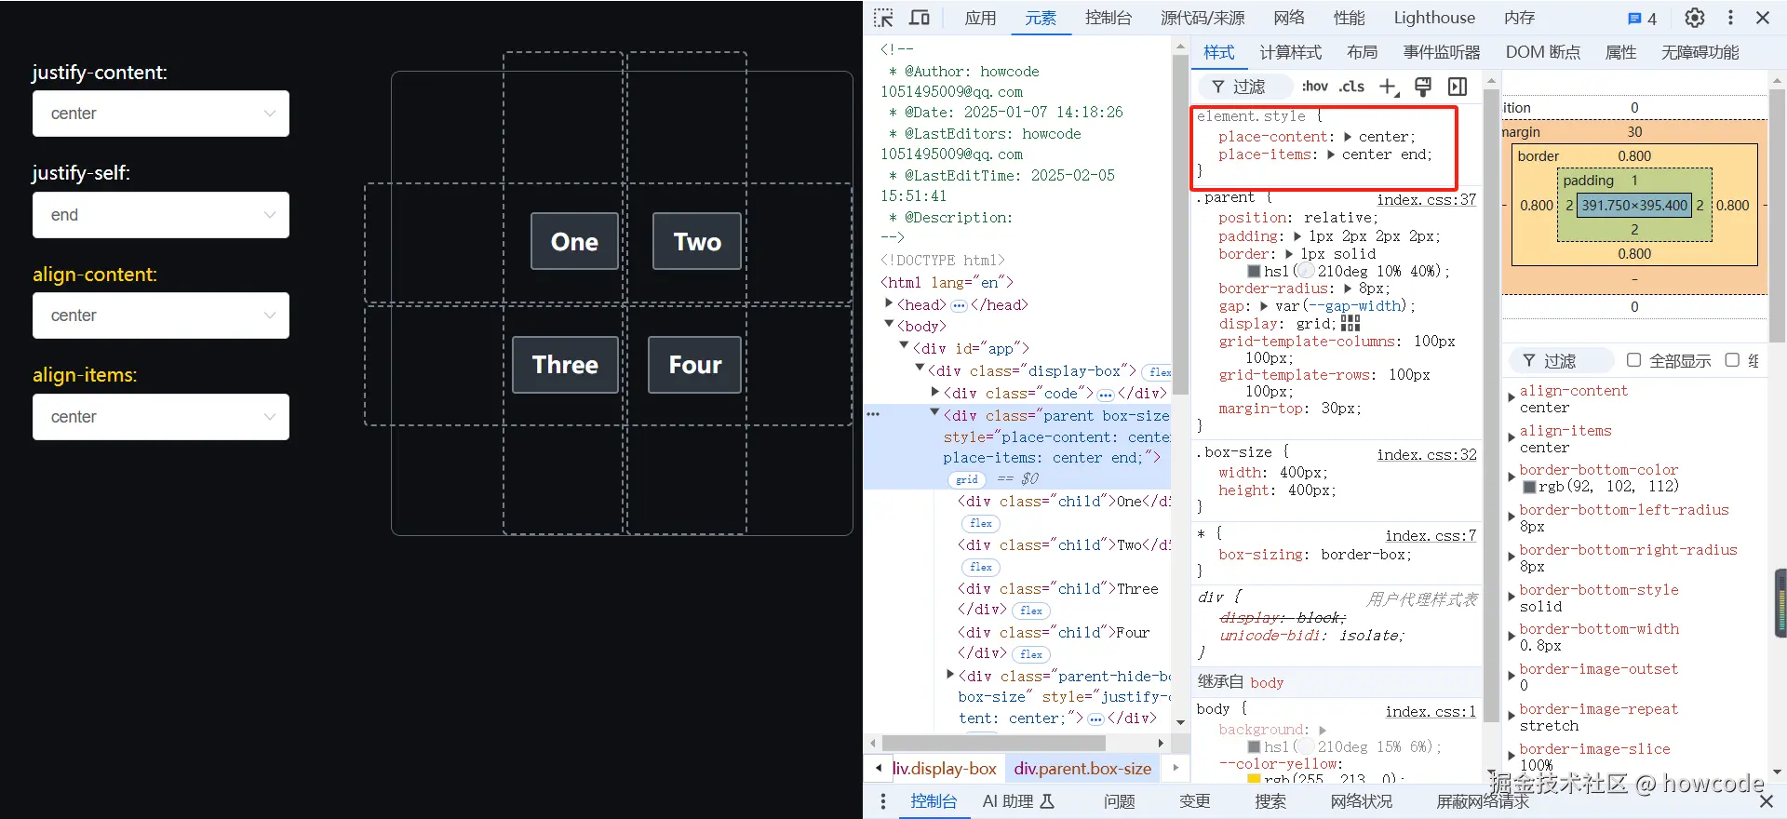Image resolution: width=1787 pixels, height=819 pixels.
Task: Expand the ellipsis in the head element
Action: [x=959, y=305]
